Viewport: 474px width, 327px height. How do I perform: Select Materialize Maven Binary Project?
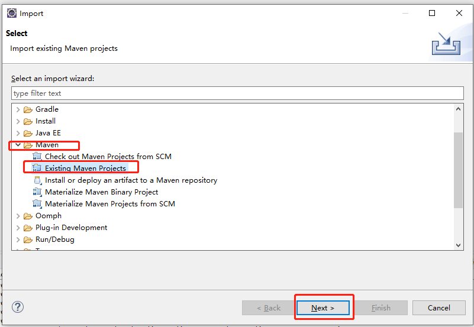102,192
